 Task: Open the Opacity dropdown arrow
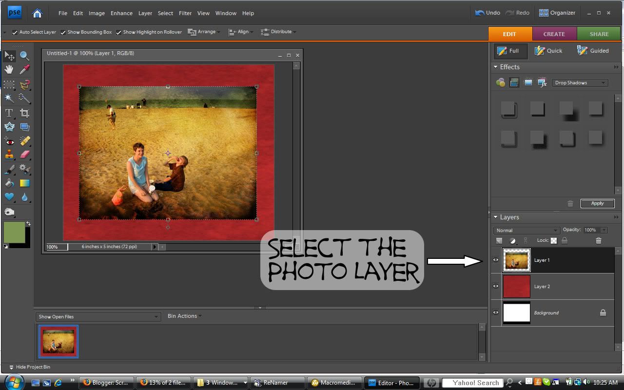(604, 230)
